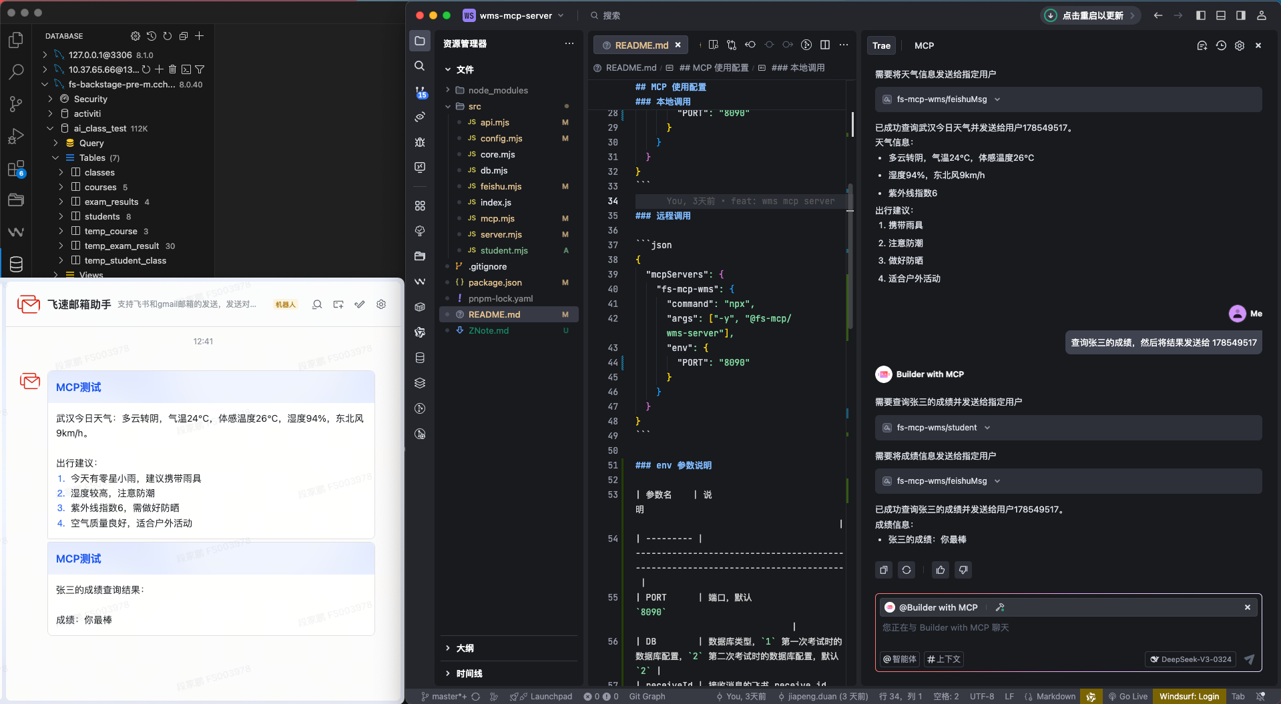Click the ### 本地调用 breadcrumb item
This screenshot has height=704, width=1281.
pyautogui.click(x=798, y=67)
